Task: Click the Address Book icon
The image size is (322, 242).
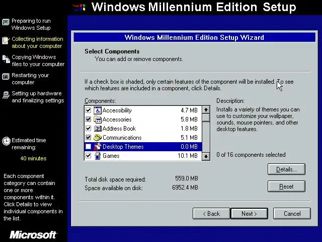Action: coord(98,129)
